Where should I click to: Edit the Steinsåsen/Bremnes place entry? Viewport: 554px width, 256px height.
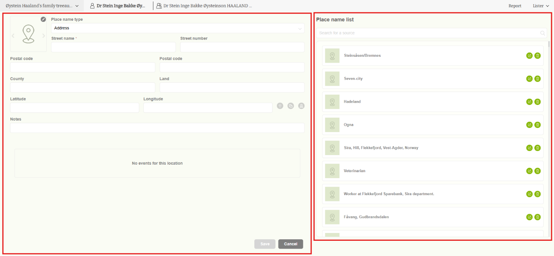529,56
